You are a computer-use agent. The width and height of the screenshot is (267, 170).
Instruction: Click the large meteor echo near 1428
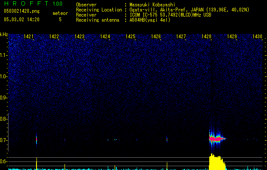(x=216, y=139)
